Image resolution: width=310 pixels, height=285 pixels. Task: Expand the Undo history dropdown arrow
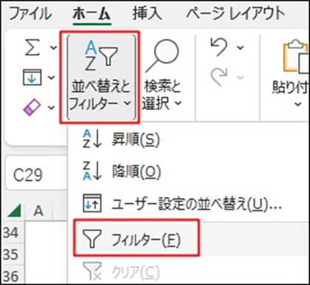(x=241, y=47)
